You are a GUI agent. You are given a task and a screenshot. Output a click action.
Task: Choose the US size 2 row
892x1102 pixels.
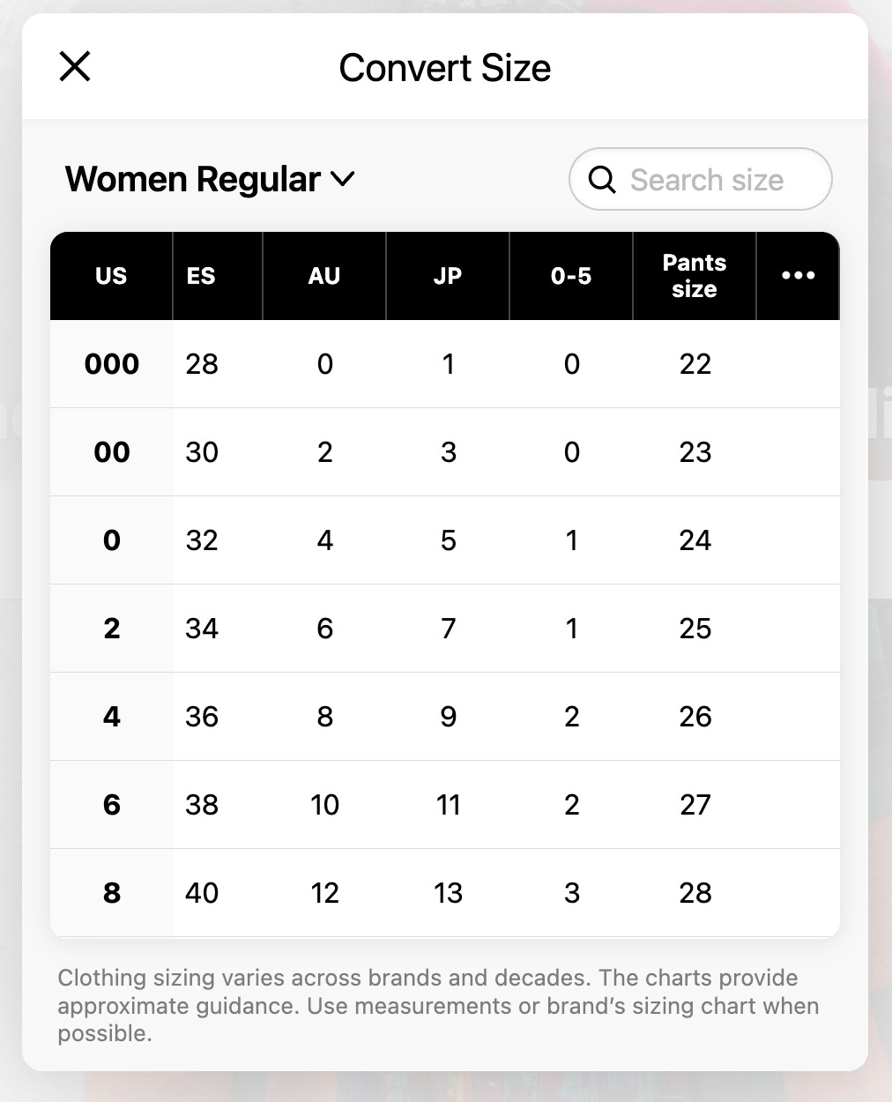445,629
